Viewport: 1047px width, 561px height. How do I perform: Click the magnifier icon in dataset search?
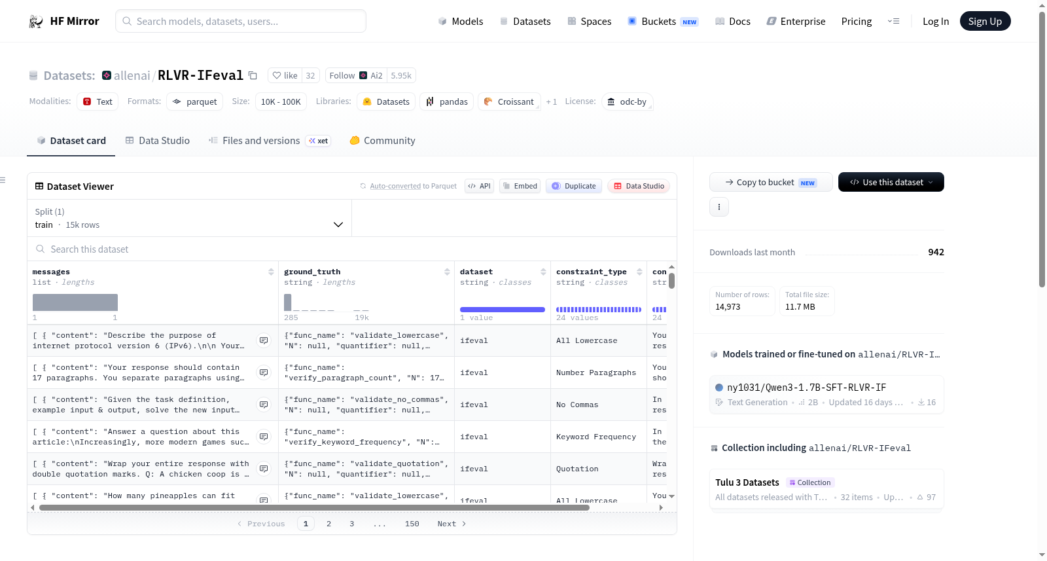point(41,249)
